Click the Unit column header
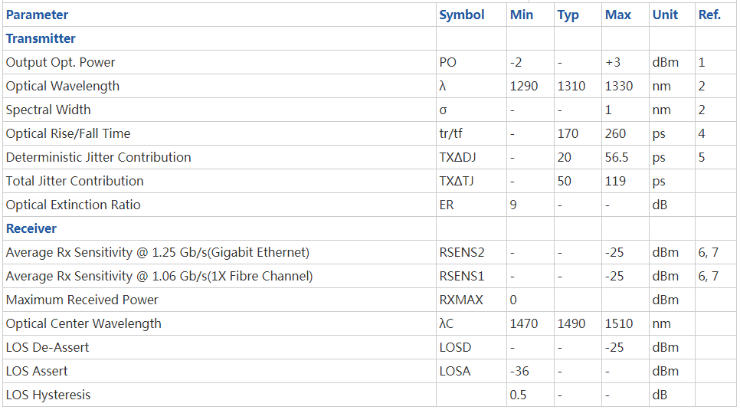Screen dimensions: 740x410 click(666, 15)
